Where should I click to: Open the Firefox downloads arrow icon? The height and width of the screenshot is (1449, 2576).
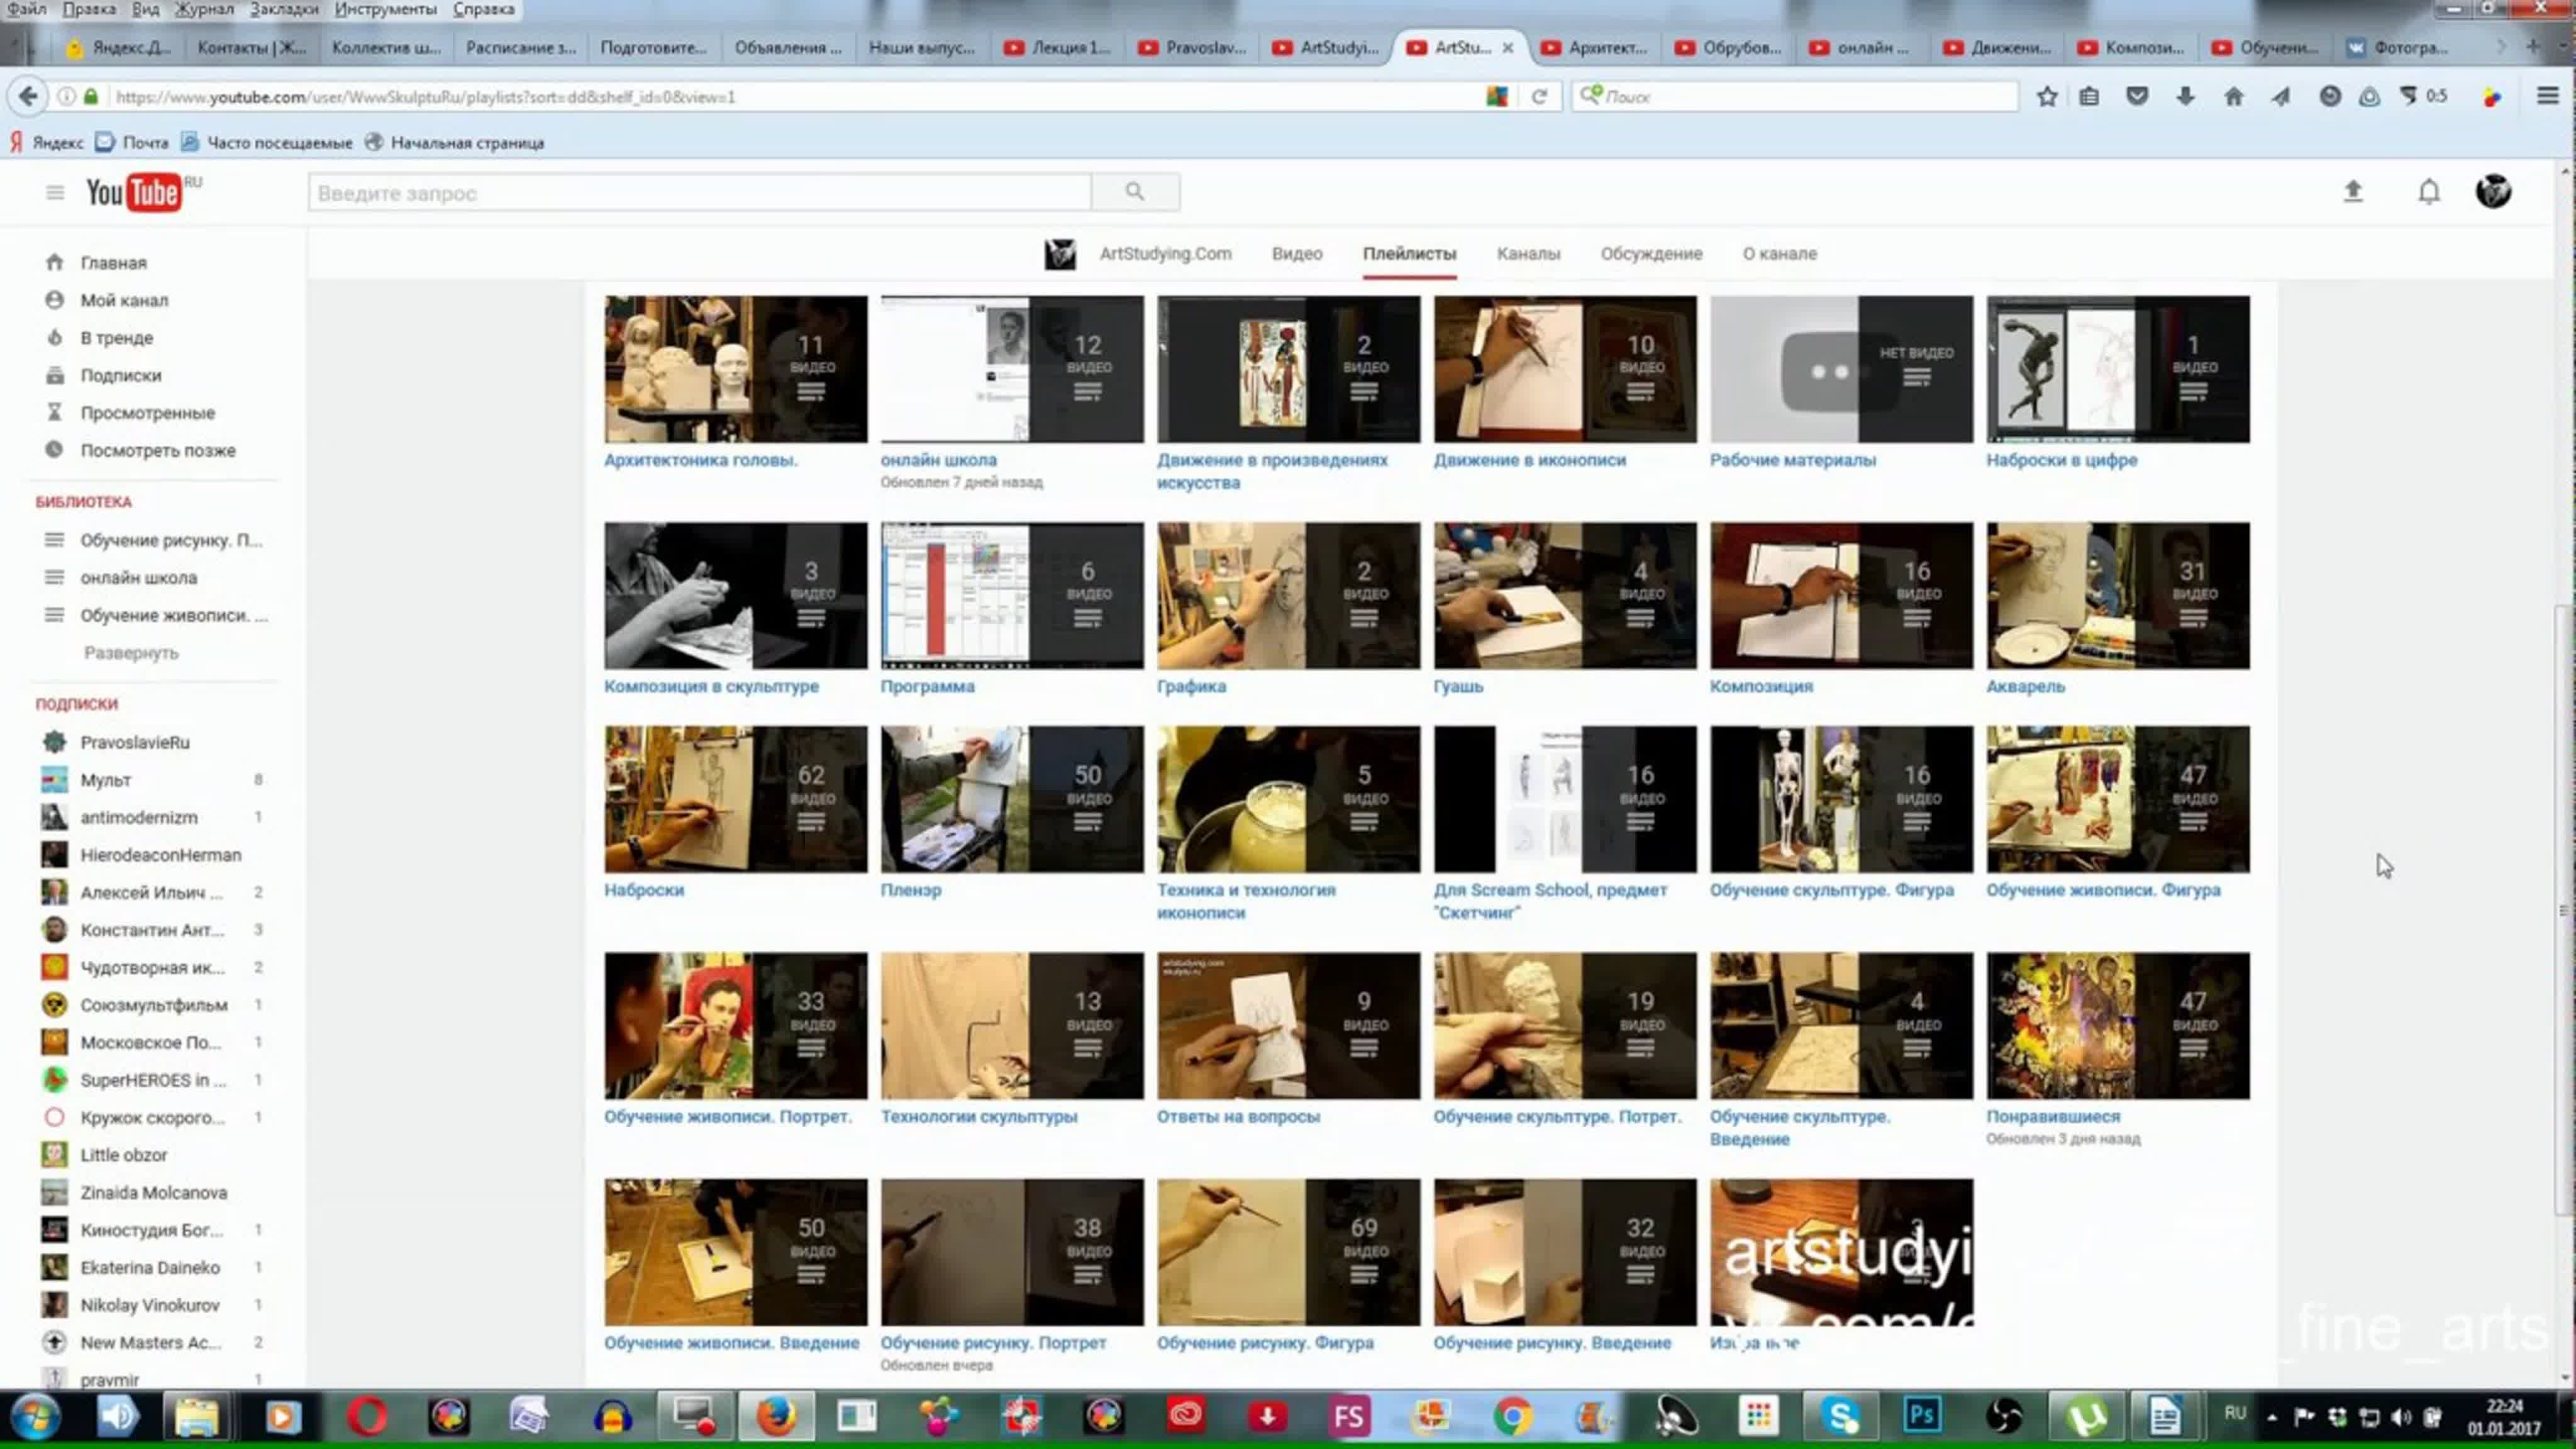(2185, 97)
